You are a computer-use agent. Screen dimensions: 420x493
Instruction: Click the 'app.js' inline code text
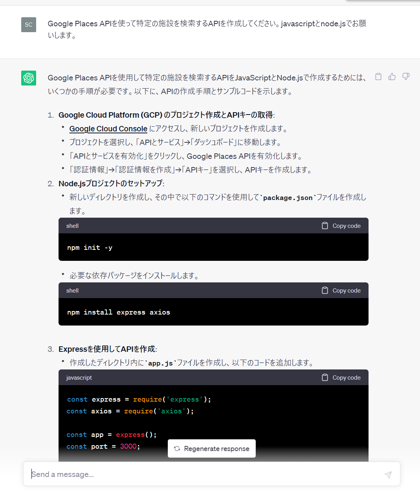[x=161, y=363]
